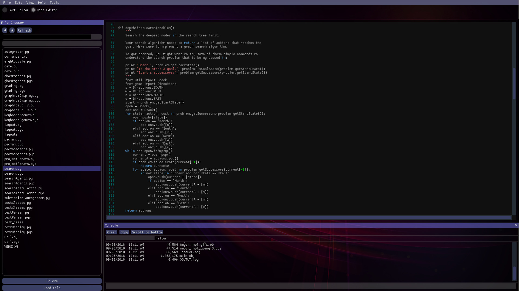Screen dimensions: 519x291
Task: Click the console command input field
Action: (x=311, y=286)
